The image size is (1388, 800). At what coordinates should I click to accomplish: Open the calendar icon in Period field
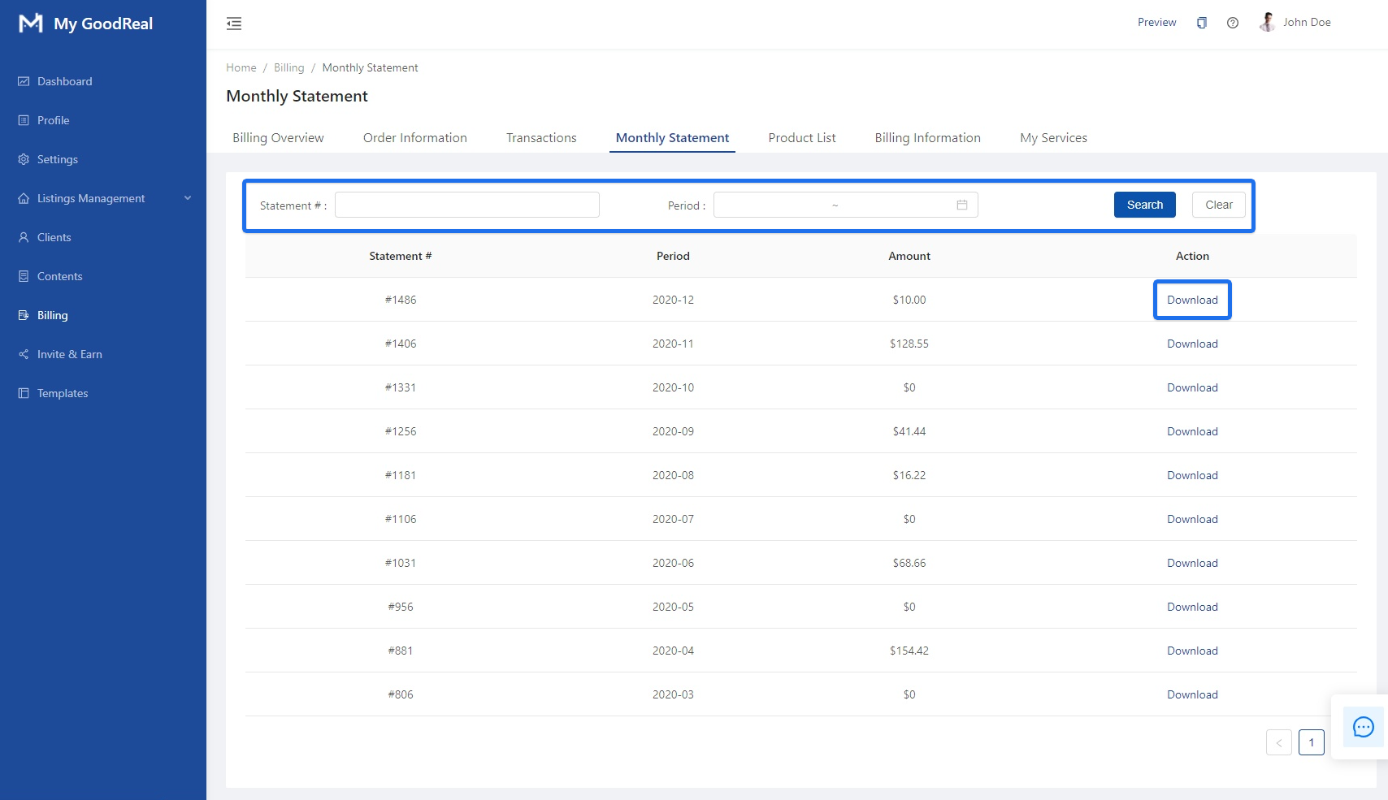pyautogui.click(x=962, y=205)
